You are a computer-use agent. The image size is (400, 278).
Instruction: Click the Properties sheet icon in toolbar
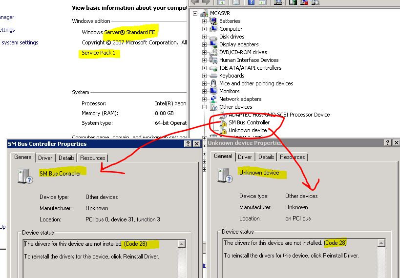click(x=236, y=2)
